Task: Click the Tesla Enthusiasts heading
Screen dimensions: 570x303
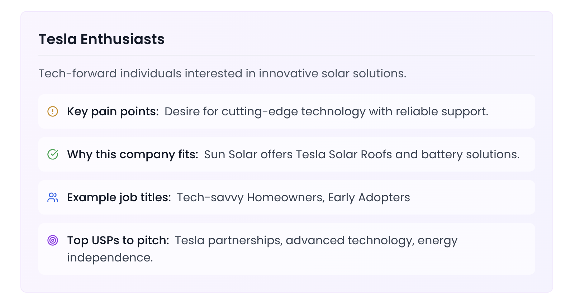Action: [101, 39]
